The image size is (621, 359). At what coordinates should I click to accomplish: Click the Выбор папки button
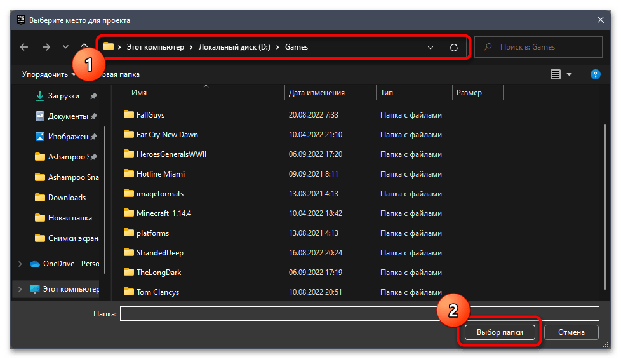pyautogui.click(x=499, y=332)
